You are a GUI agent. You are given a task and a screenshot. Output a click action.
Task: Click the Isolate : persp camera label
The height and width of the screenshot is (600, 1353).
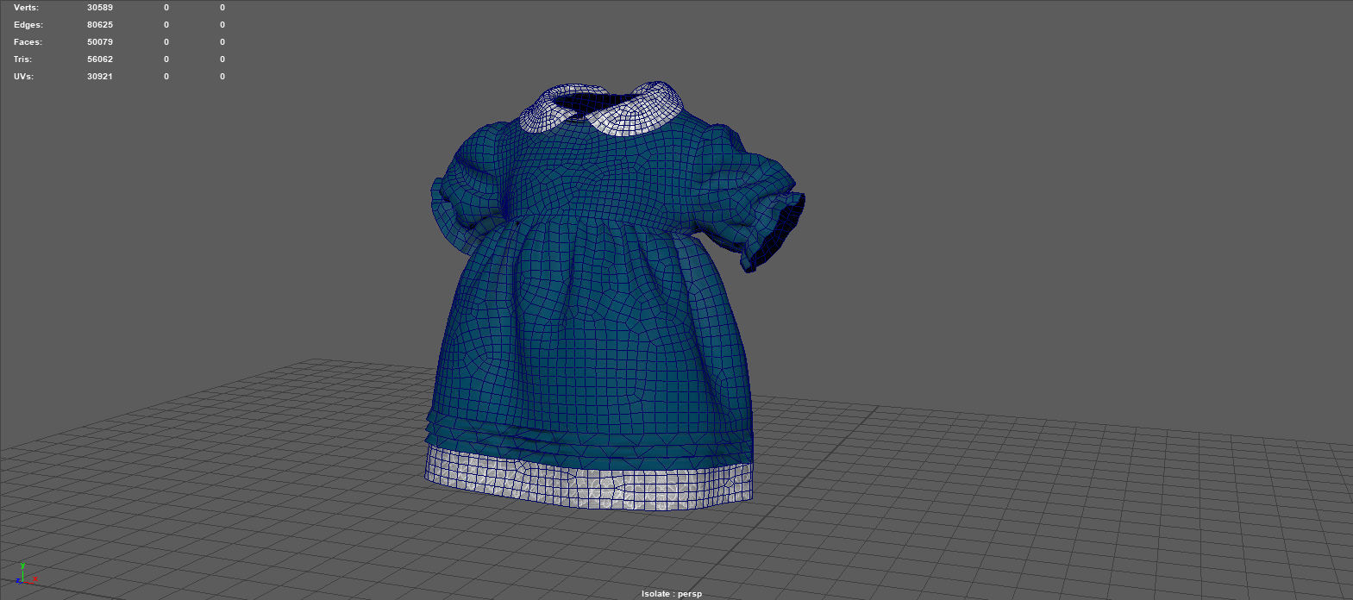coord(672,594)
